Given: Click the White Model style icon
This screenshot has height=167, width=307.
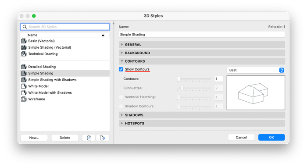Looking at the screenshot, I should (x=24, y=86).
